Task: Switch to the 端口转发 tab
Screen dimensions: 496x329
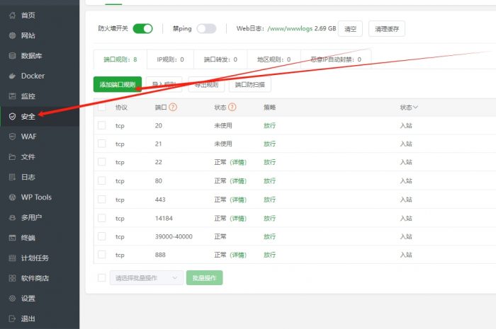Action: pyautogui.click(x=220, y=59)
